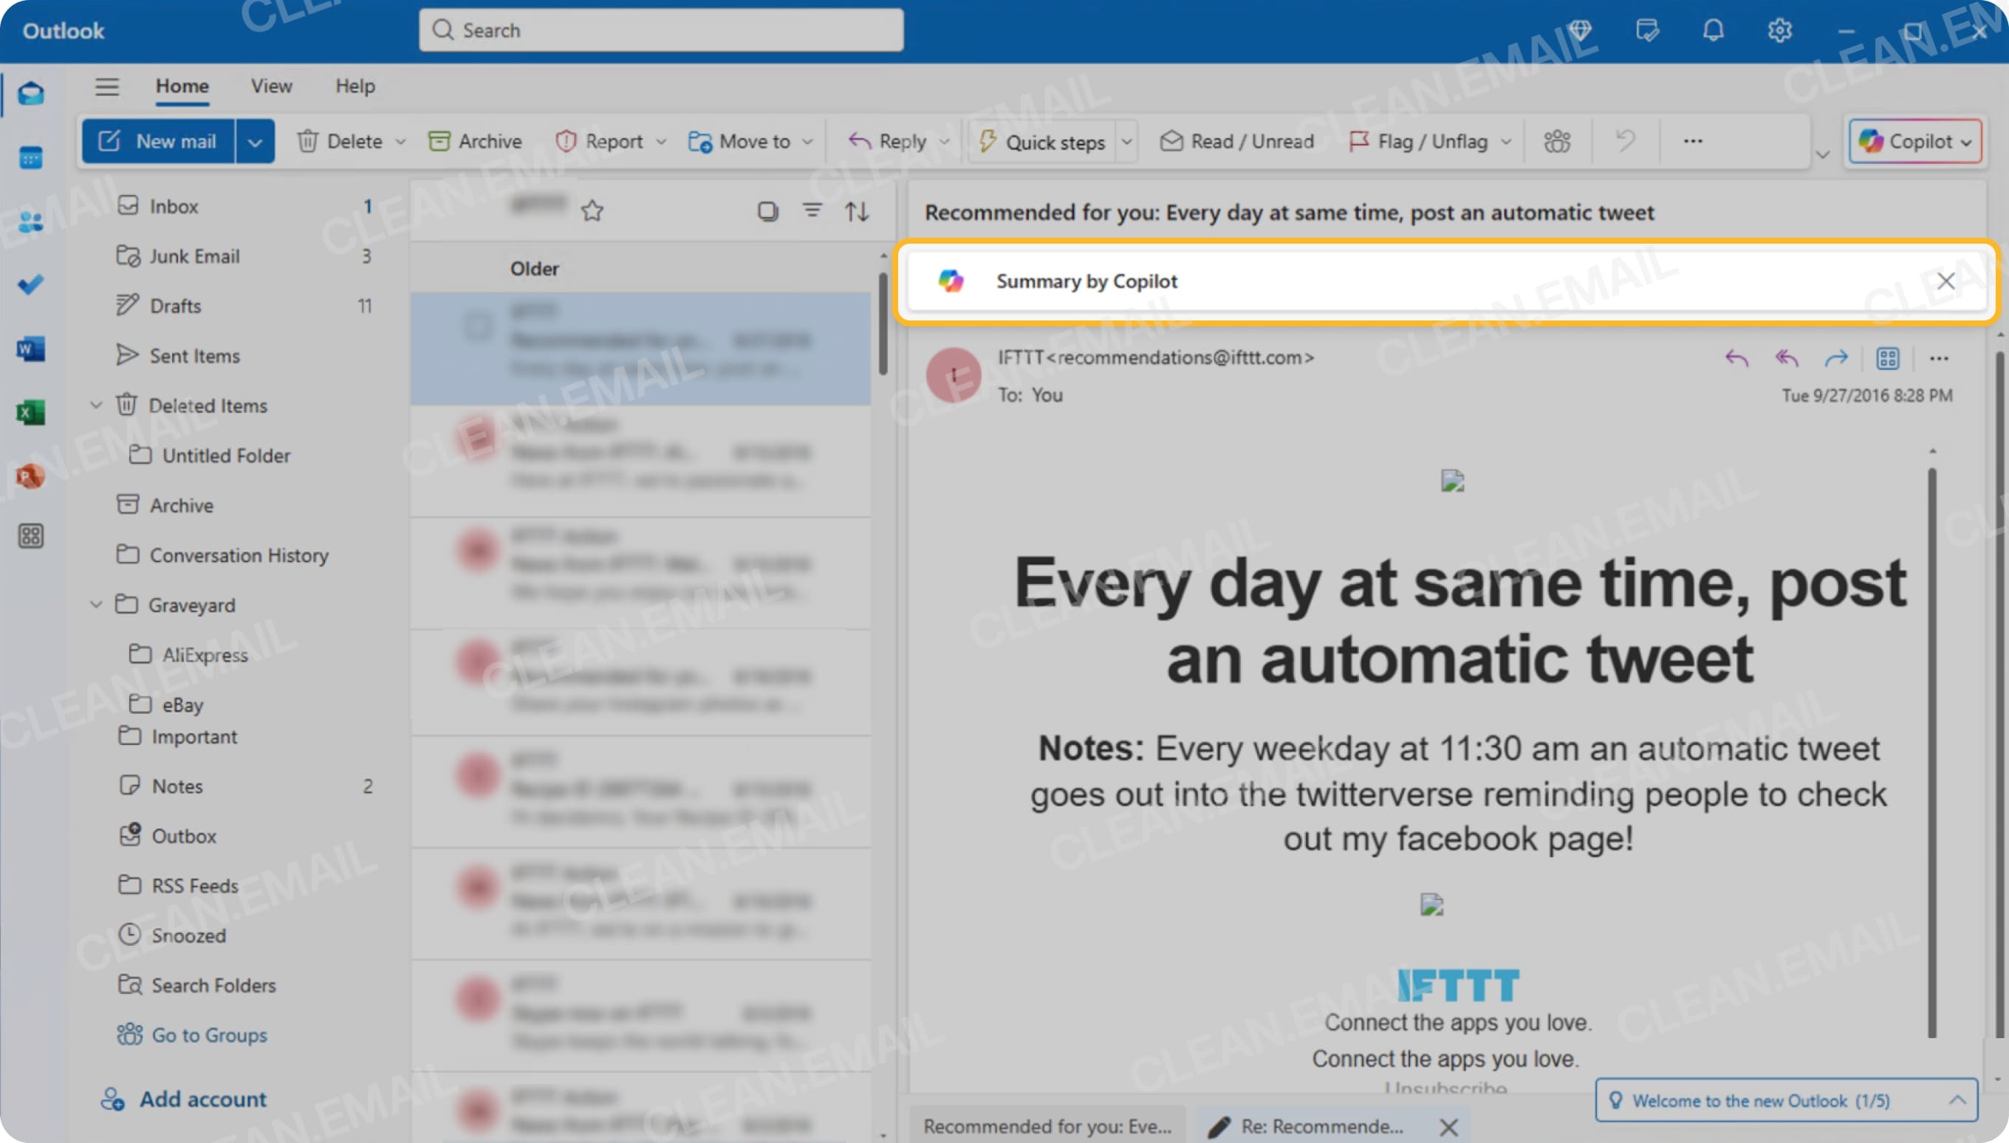2009x1143 pixels.
Task: Open the Calendar app from the left rail
Action: 30,157
